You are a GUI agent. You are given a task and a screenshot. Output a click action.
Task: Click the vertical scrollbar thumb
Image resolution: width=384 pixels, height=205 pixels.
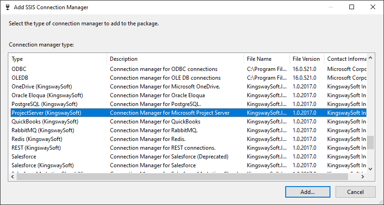coord(370,142)
